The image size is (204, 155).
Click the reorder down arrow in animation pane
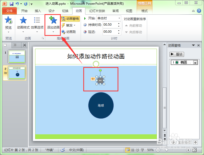coord(195,142)
